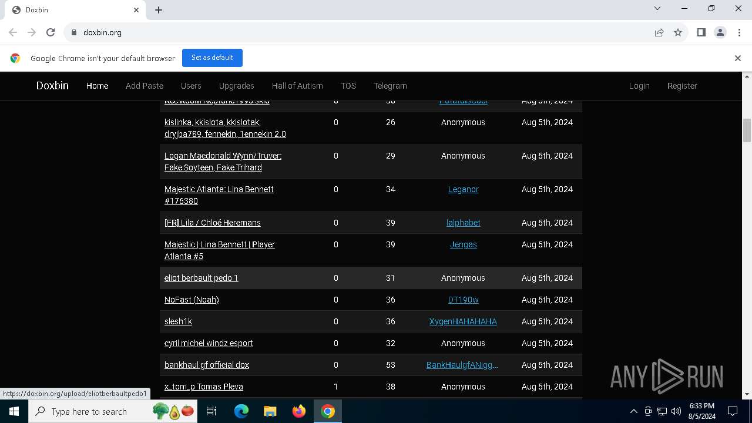The image size is (752, 423).
Task: Set Chrome as default browser
Action: click(x=212, y=58)
